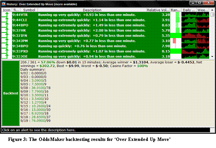Open the weekly chart thumbnail for JPM

coord(203,41)
